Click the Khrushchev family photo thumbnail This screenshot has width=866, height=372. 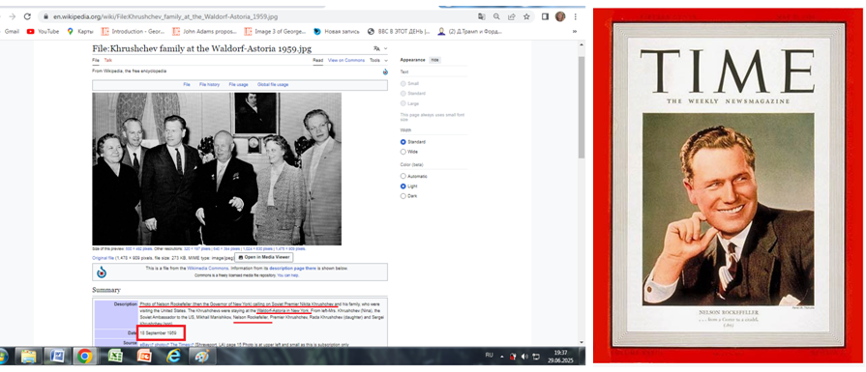coord(217,169)
